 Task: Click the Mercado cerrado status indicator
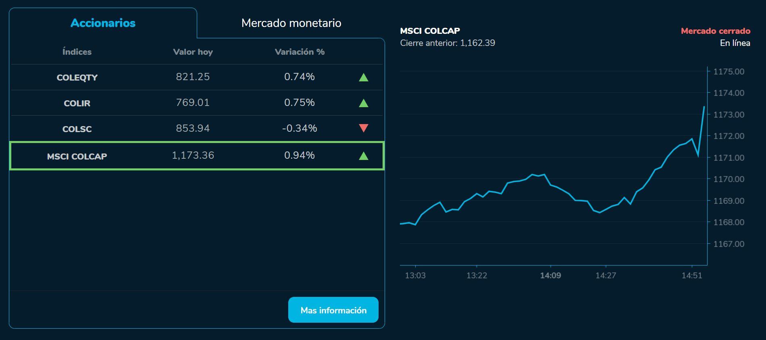pyautogui.click(x=716, y=30)
